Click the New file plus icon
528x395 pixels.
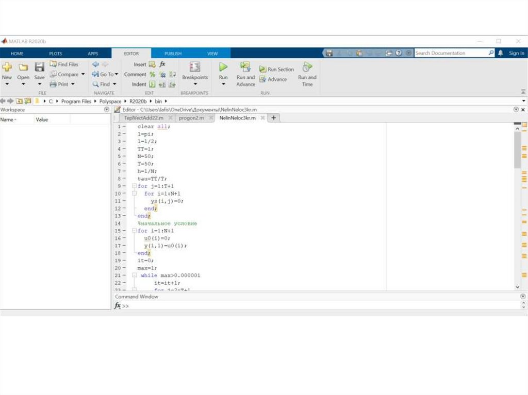click(x=7, y=67)
